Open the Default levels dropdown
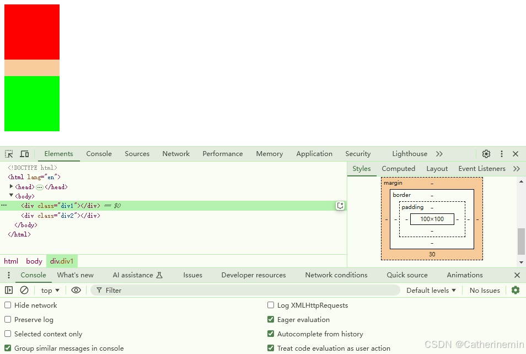Viewport: 526px width, 354px height. tap(431, 290)
